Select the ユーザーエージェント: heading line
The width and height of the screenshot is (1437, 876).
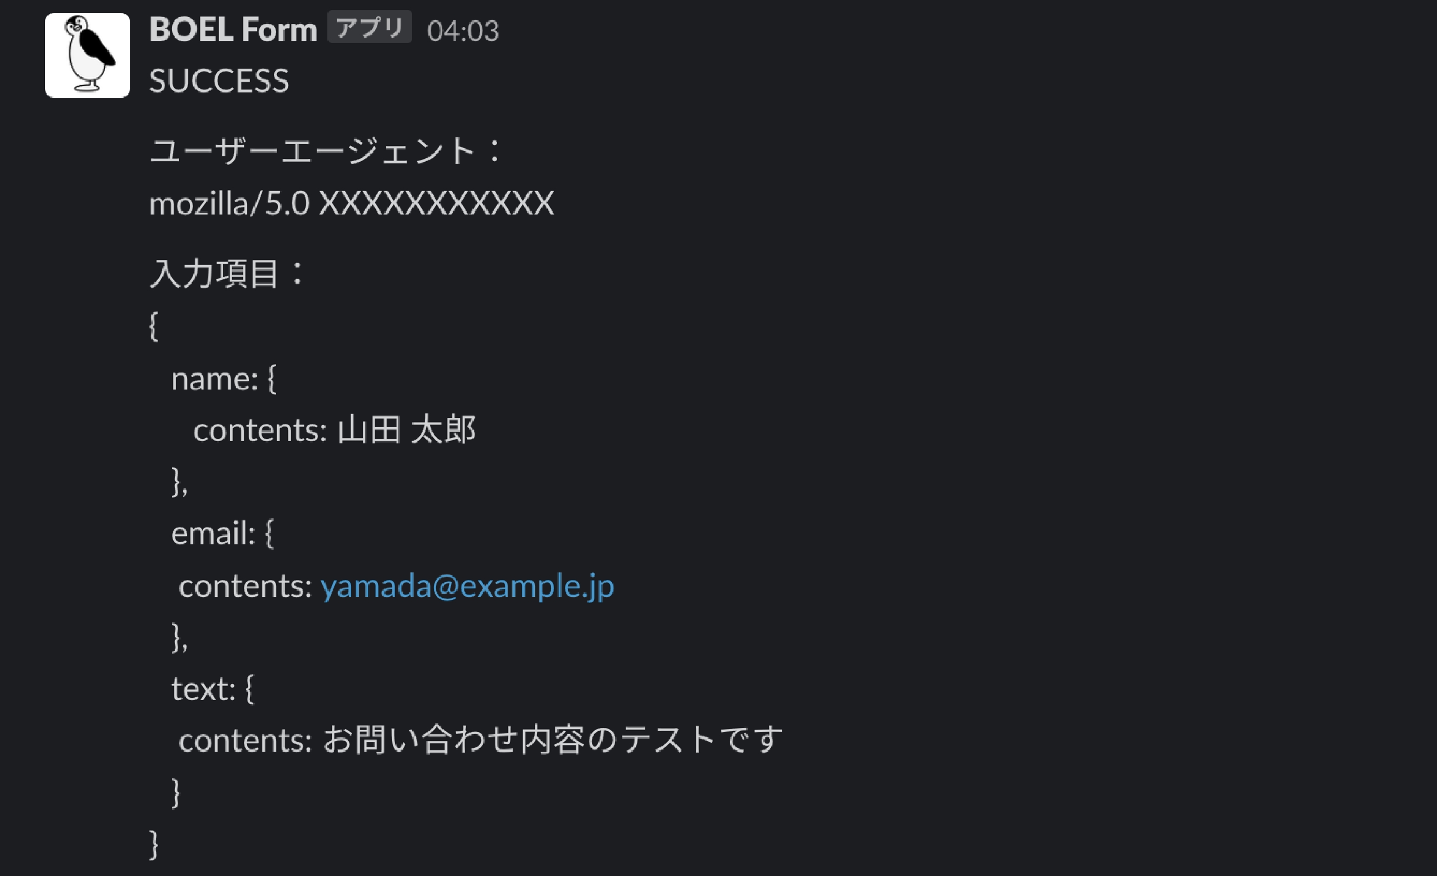point(326,150)
